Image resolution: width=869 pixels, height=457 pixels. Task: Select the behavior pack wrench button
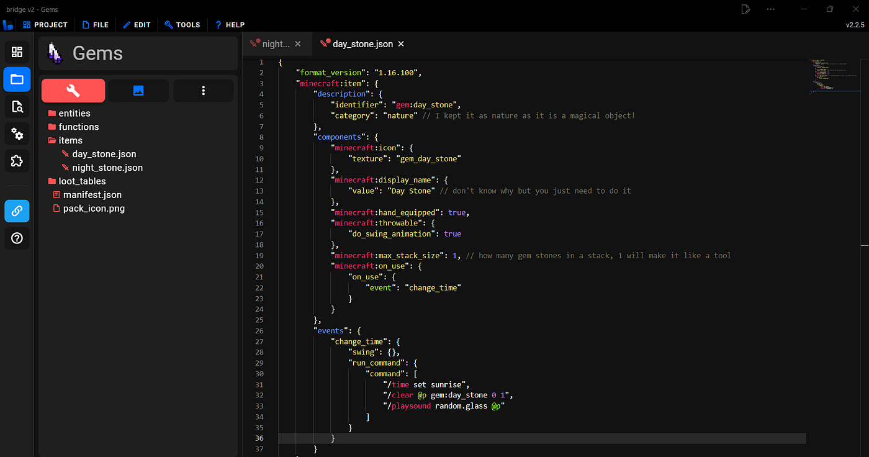click(73, 91)
